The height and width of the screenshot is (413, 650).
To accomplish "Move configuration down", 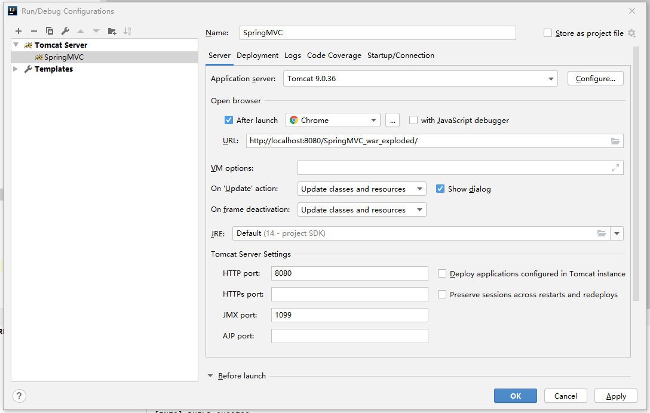I will coord(96,31).
